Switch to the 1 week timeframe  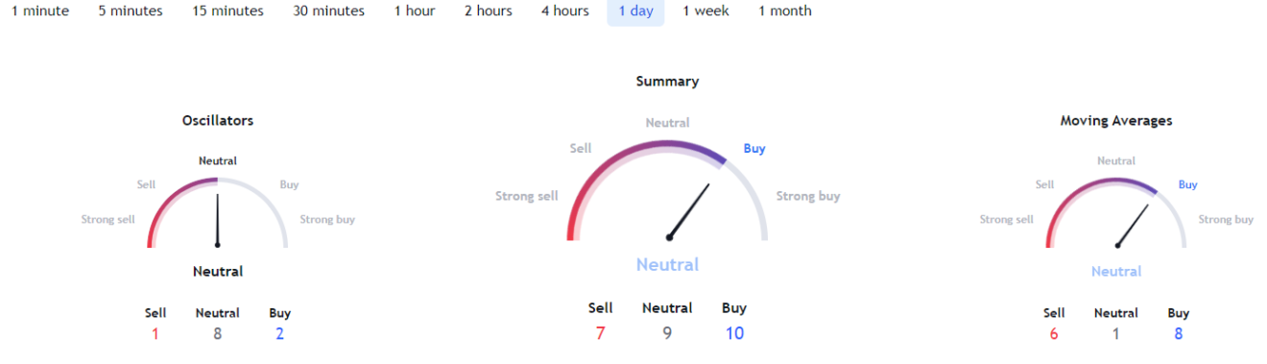point(706,12)
